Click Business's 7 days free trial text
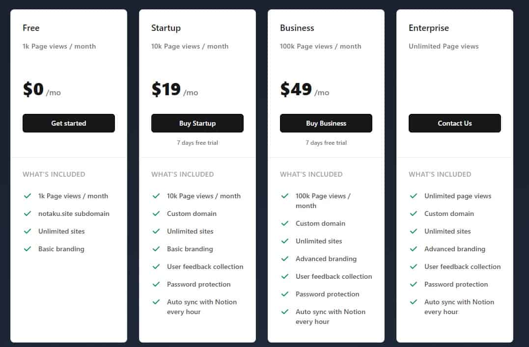This screenshot has height=347, width=529. tap(326, 143)
